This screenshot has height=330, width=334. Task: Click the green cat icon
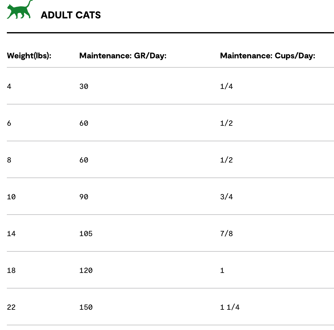(x=19, y=10)
